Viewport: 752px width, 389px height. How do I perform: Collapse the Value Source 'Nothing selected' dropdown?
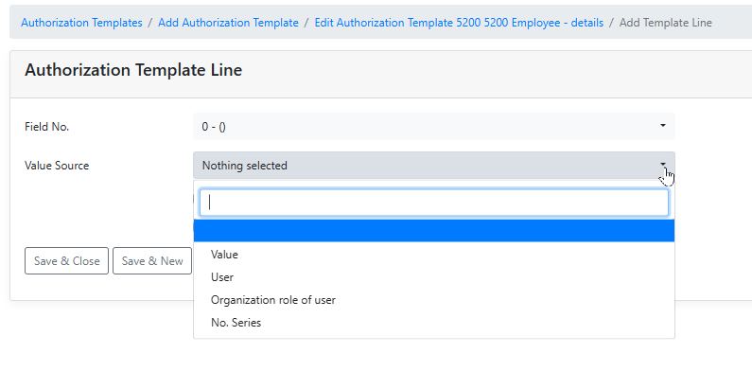point(426,166)
